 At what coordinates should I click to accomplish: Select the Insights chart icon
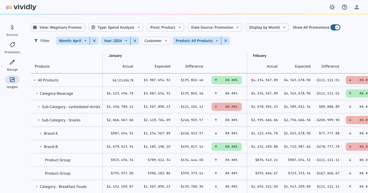12,80
